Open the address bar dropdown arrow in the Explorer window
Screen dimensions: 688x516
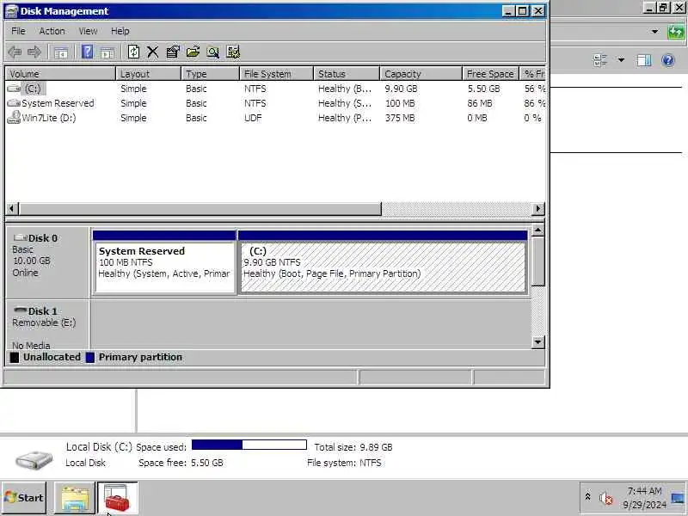[x=654, y=32]
